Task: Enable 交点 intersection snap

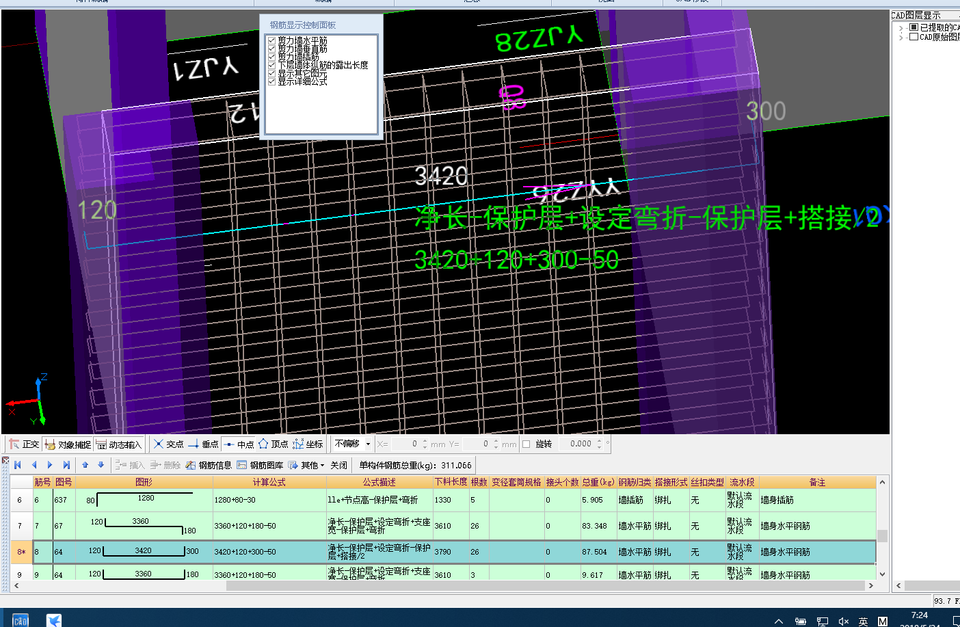Action: pos(168,444)
